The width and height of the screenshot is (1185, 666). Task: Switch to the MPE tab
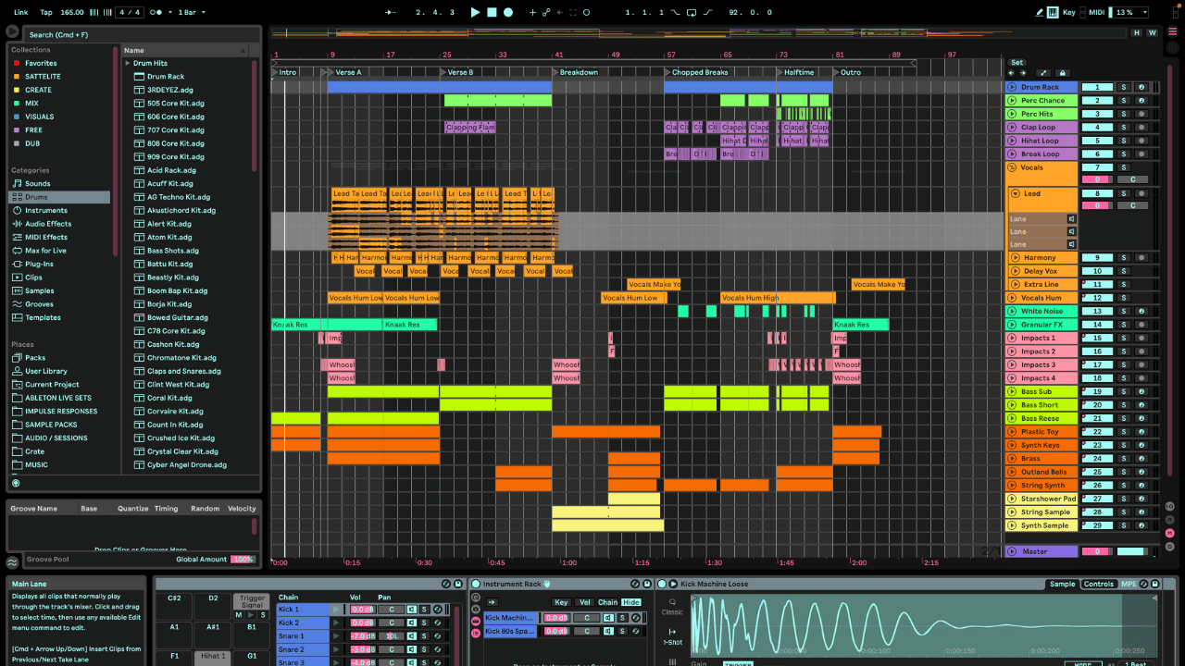pyautogui.click(x=1128, y=584)
